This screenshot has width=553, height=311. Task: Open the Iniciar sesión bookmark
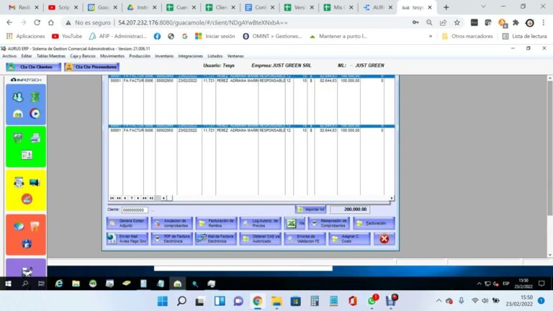(215, 36)
